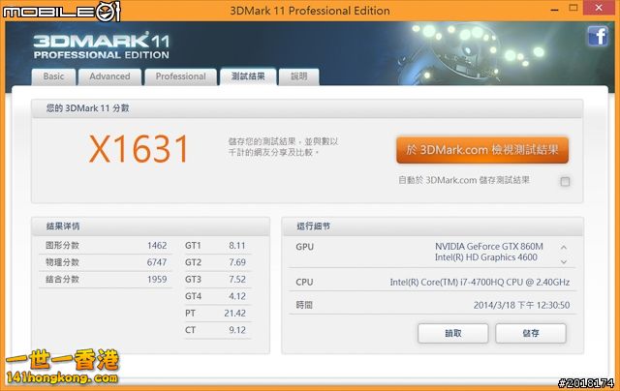Select the Professional tab
This screenshot has height=391, width=620.
[181, 76]
